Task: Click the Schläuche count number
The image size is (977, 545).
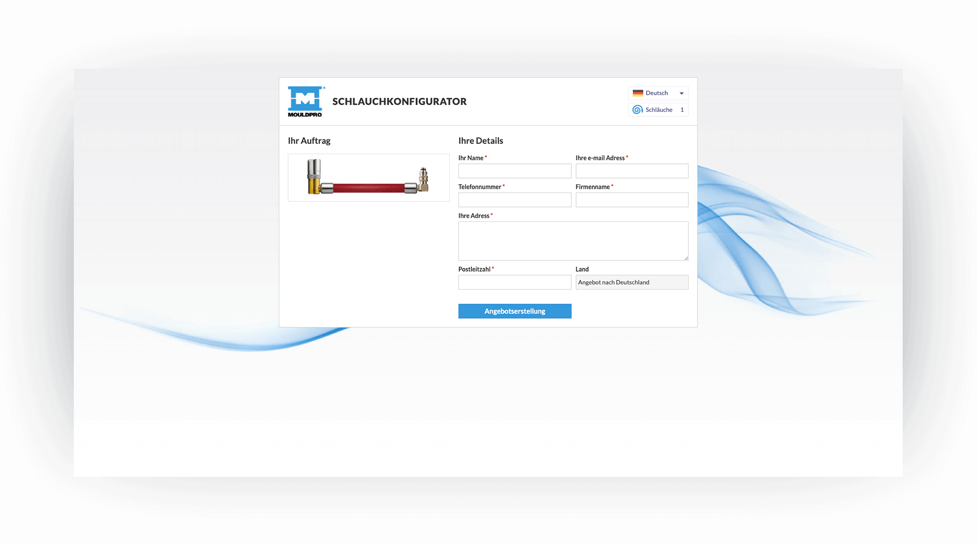Action: tap(682, 110)
